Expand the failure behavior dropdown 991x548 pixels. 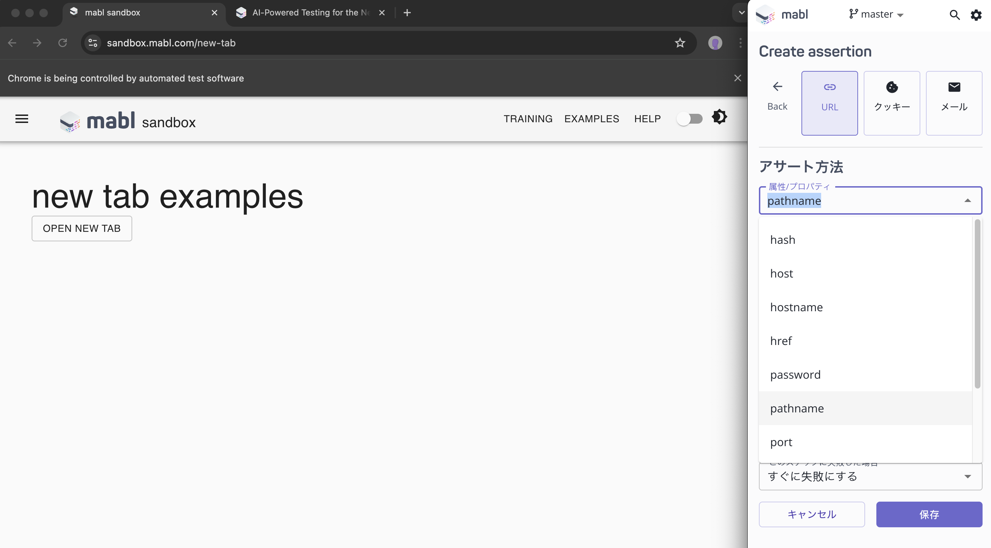pyautogui.click(x=967, y=477)
